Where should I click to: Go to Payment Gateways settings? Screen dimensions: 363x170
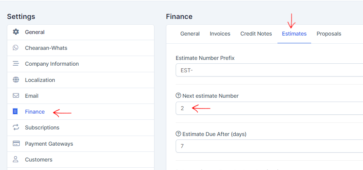click(x=49, y=144)
